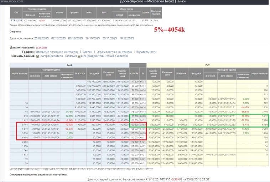Image resolution: width=270 pixels, height=182 pixels.
Task: Click the СТРАЙК column header
Action: pos(134,73)
